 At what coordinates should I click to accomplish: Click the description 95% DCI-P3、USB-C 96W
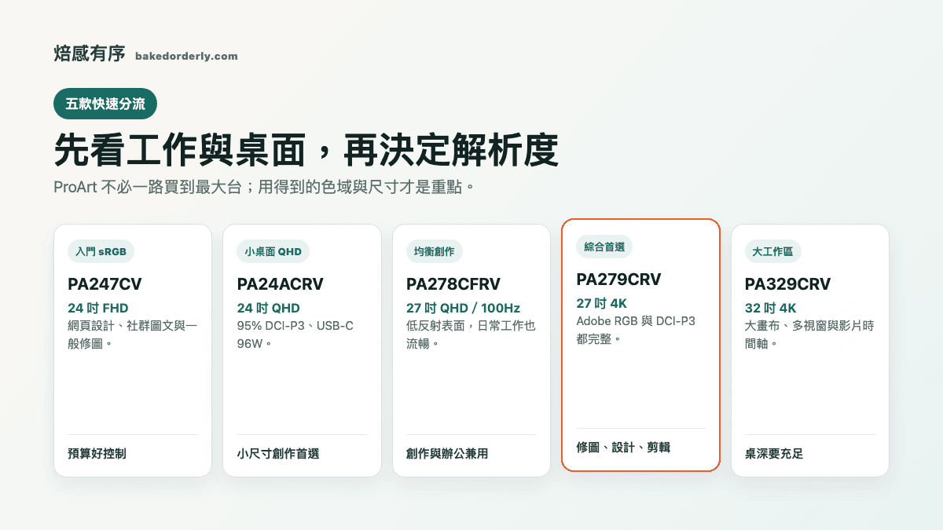click(295, 334)
